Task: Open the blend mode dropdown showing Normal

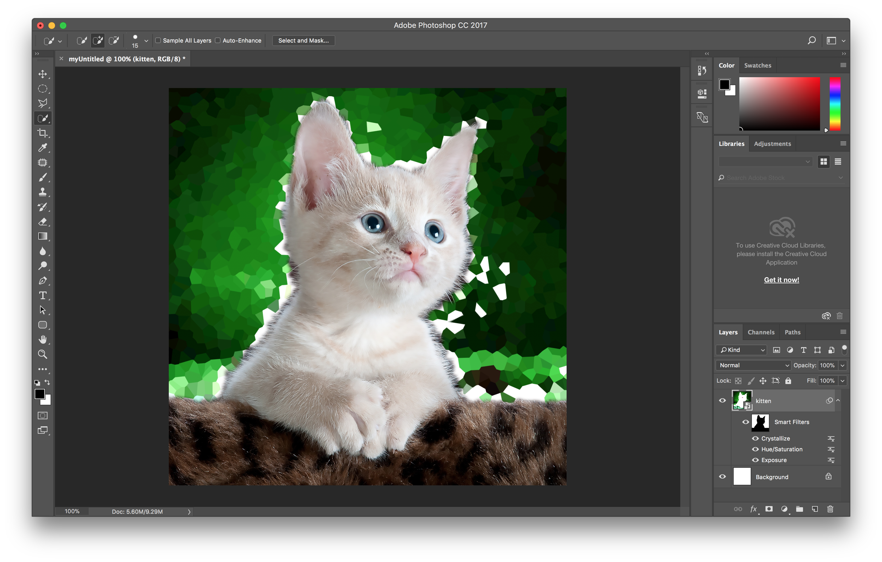Action: (x=753, y=365)
